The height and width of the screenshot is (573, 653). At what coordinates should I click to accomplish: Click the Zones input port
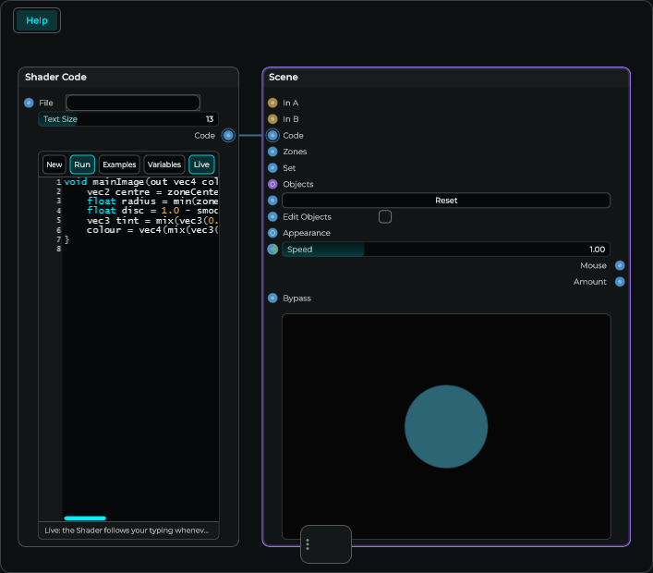tap(272, 152)
